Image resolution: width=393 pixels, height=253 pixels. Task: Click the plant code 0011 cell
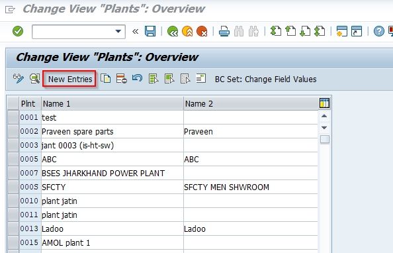pos(30,215)
